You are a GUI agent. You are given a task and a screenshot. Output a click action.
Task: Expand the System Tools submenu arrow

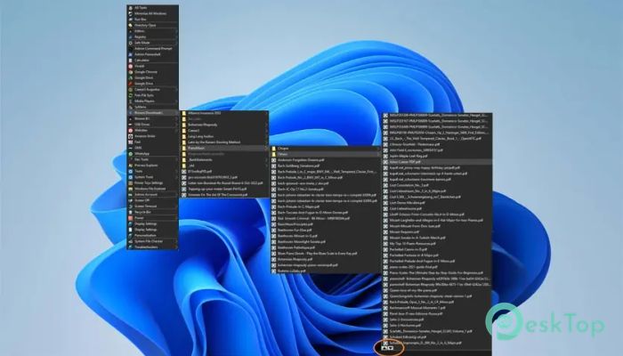pyautogui.click(x=176, y=177)
